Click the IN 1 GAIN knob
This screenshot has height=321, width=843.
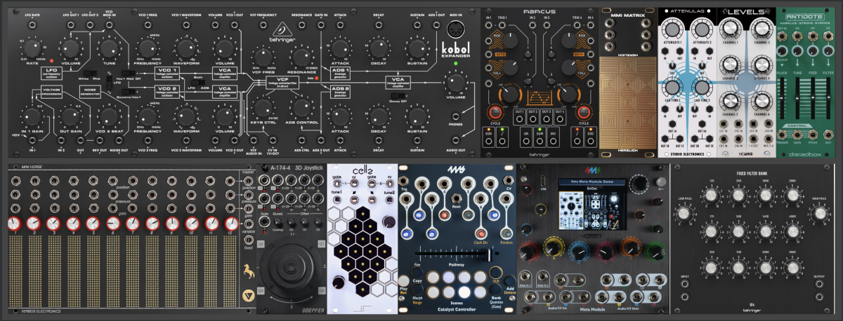pyautogui.click(x=32, y=116)
